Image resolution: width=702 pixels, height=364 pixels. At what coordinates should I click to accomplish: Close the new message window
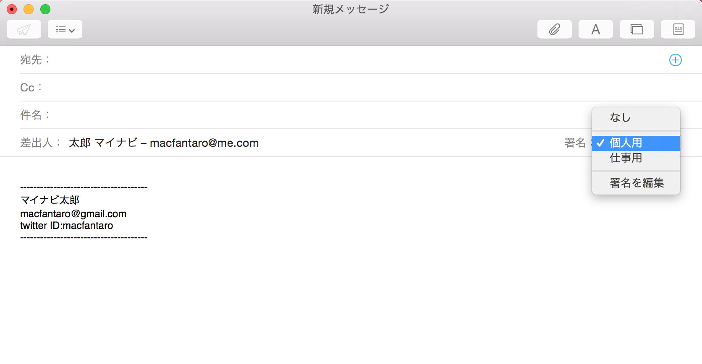[12, 9]
